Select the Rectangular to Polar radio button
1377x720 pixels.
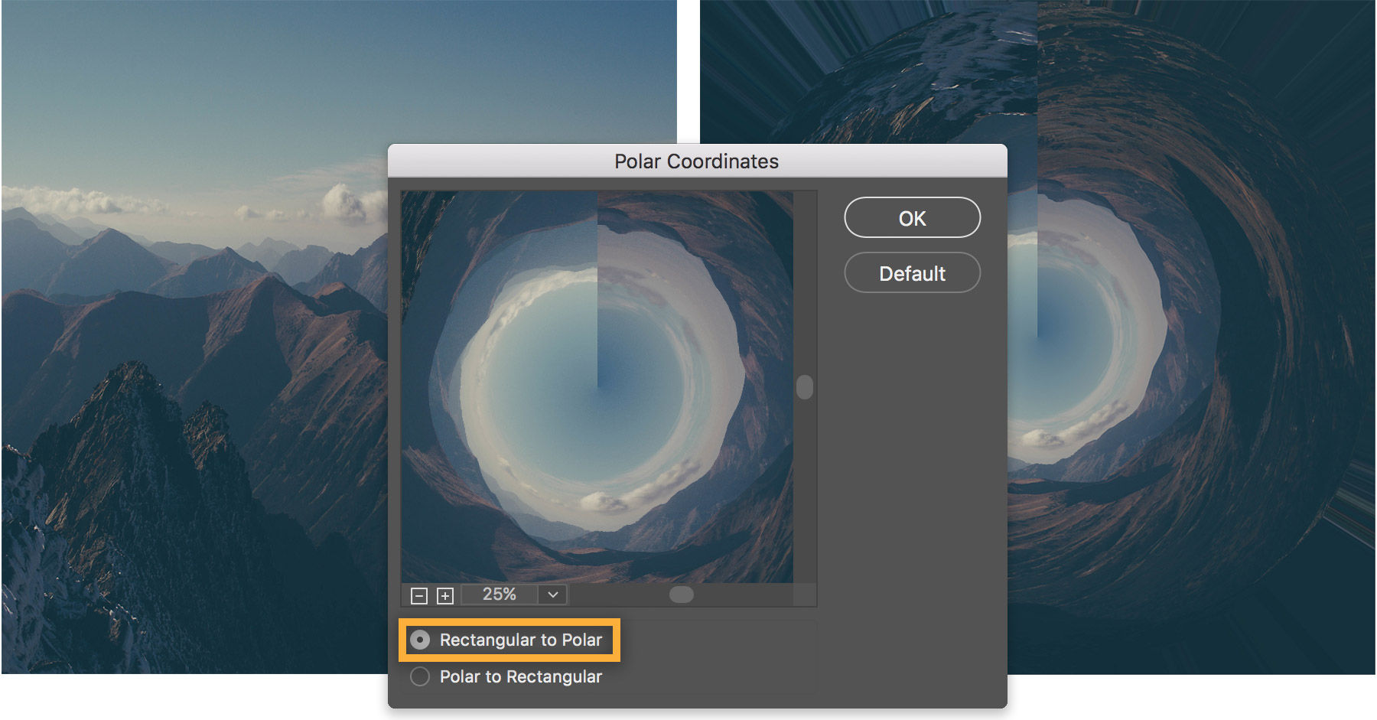[x=419, y=640]
